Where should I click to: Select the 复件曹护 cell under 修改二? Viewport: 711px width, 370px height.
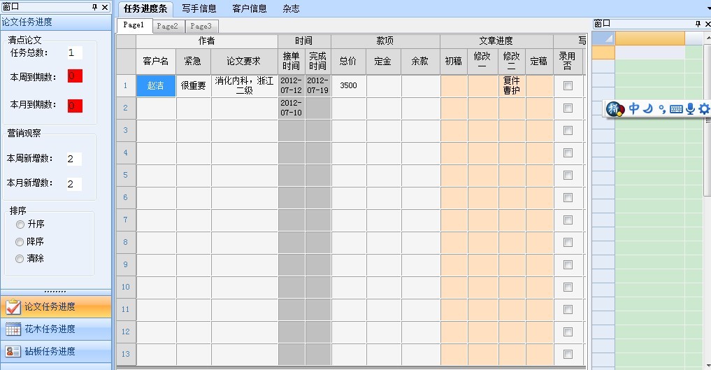pos(512,86)
